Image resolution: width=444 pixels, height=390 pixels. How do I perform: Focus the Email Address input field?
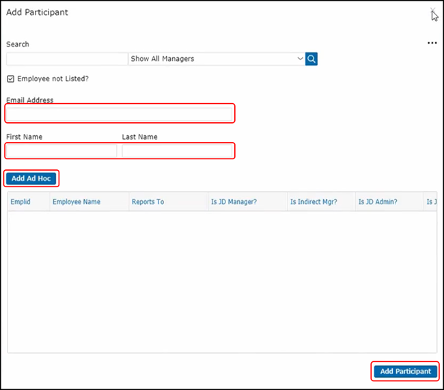(x=120, y=113)
